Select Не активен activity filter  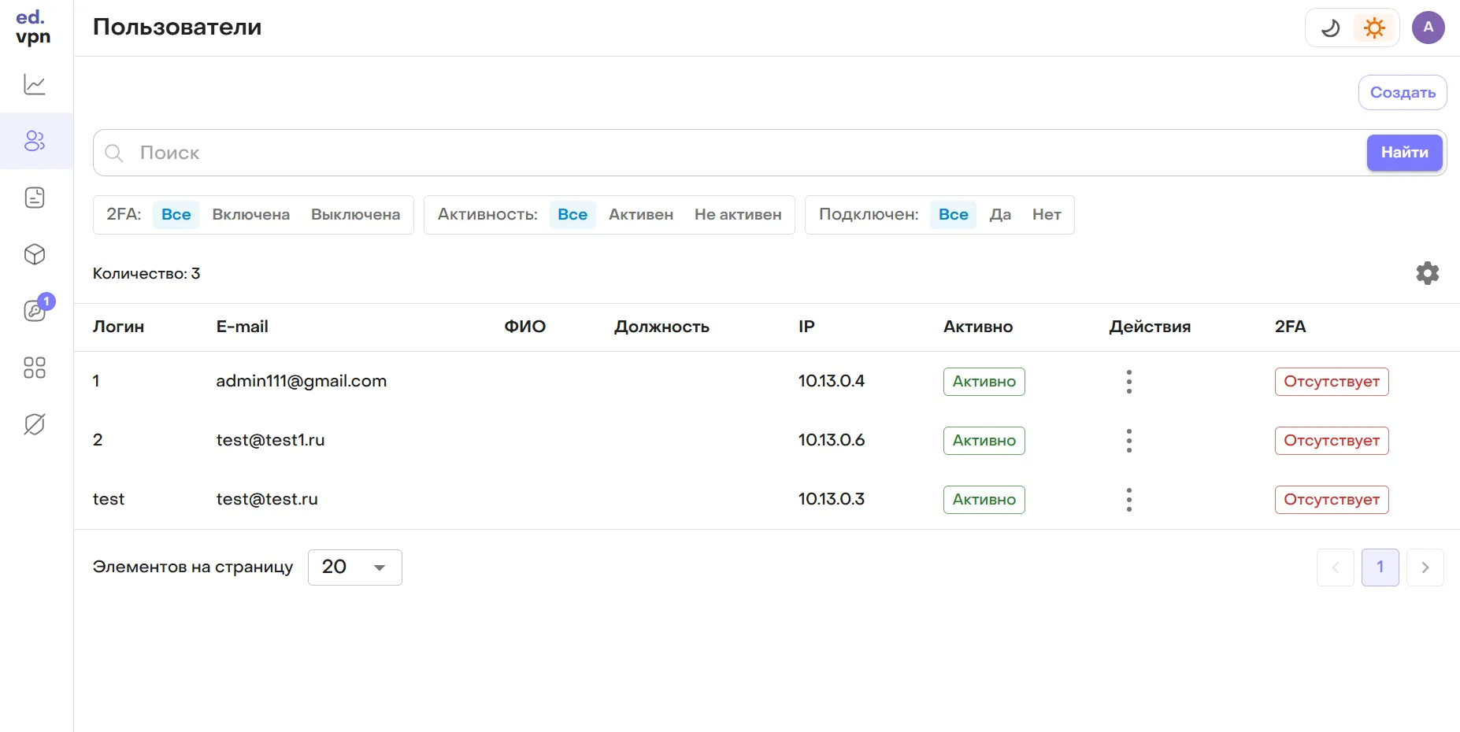click(x=737, y=215)
